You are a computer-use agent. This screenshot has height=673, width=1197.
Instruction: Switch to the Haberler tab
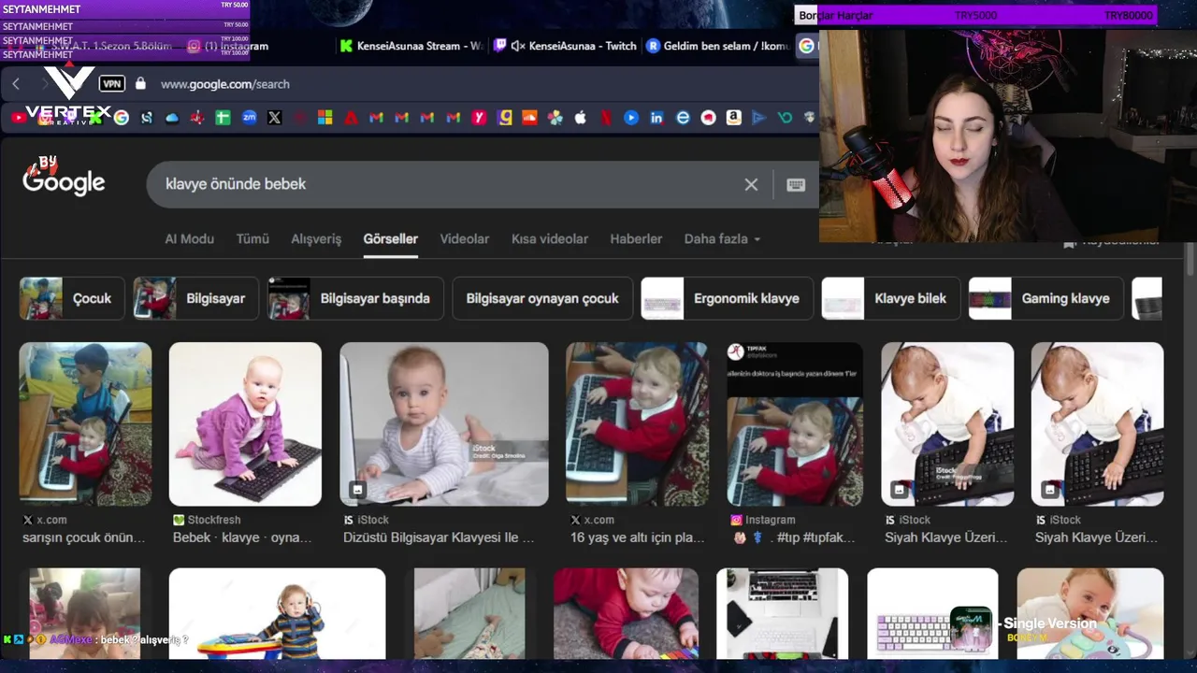(x=636, y=239)
